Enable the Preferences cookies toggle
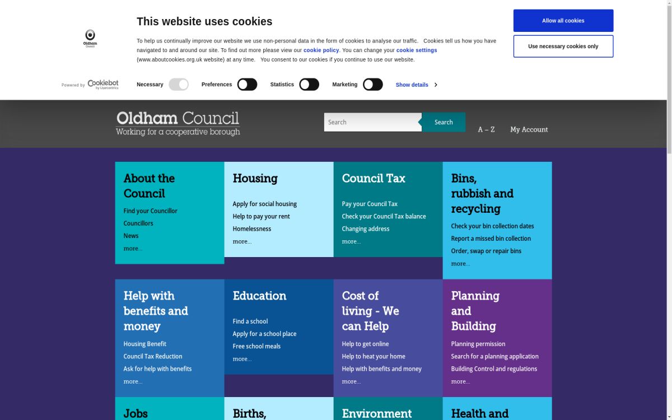Viewport: 672px width, 420px height. [x=247, y=84]
